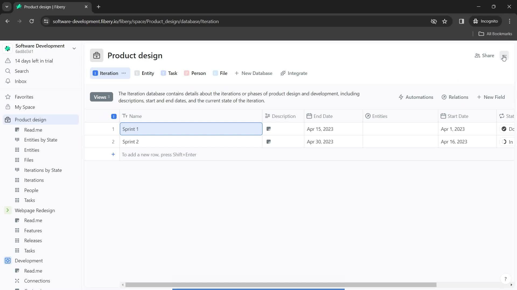517x290 pixels.
Task: Click the checkmark status icon for Sprint 1
Action: [x=504, y=129]
